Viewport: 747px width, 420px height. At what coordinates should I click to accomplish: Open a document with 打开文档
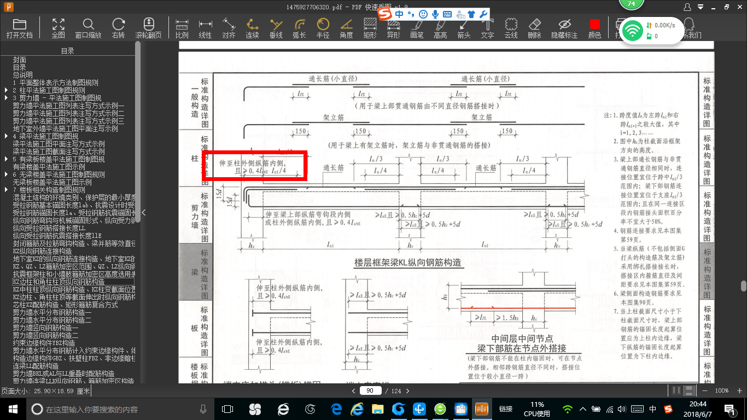(x=20, y=28)
